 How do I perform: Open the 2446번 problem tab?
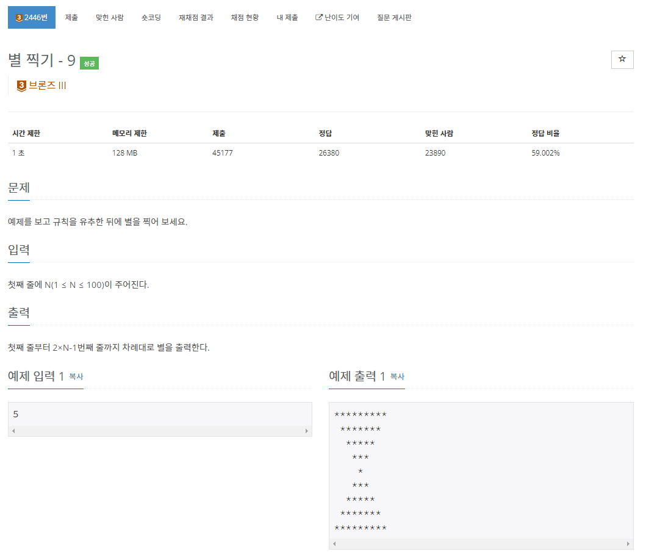tap(31, 17)
